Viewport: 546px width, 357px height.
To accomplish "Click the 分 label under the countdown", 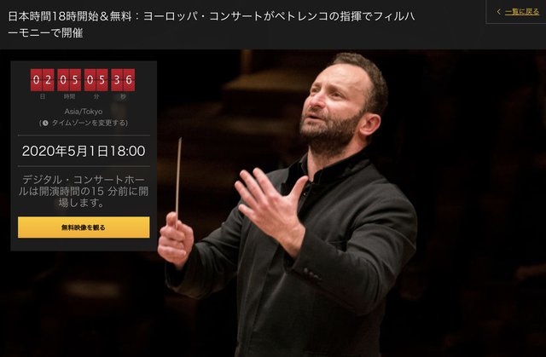I will (96, 96).
